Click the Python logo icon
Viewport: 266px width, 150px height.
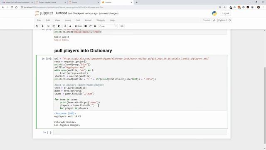214,13
